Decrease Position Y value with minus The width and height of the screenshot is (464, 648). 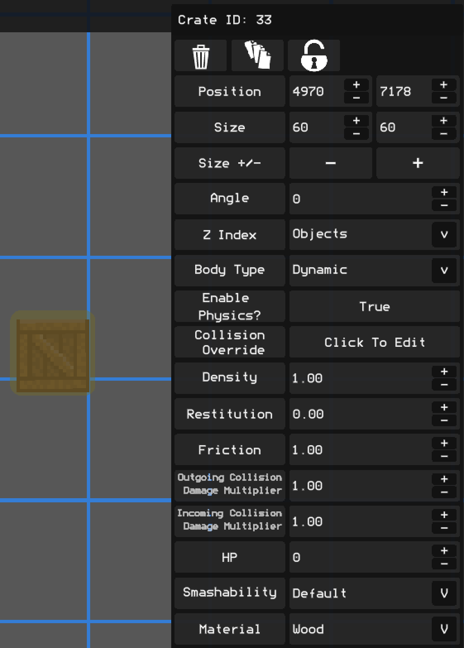(444, 98)
